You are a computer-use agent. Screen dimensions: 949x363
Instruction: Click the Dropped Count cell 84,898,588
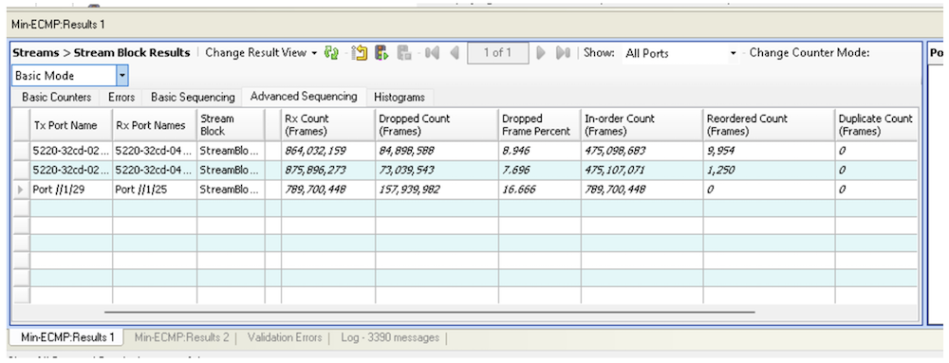[x=437, y=152]
